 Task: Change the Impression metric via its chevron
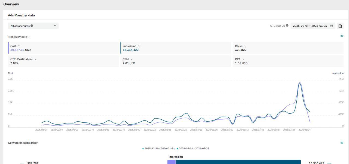pyautogui.click(x=139, y=46)
